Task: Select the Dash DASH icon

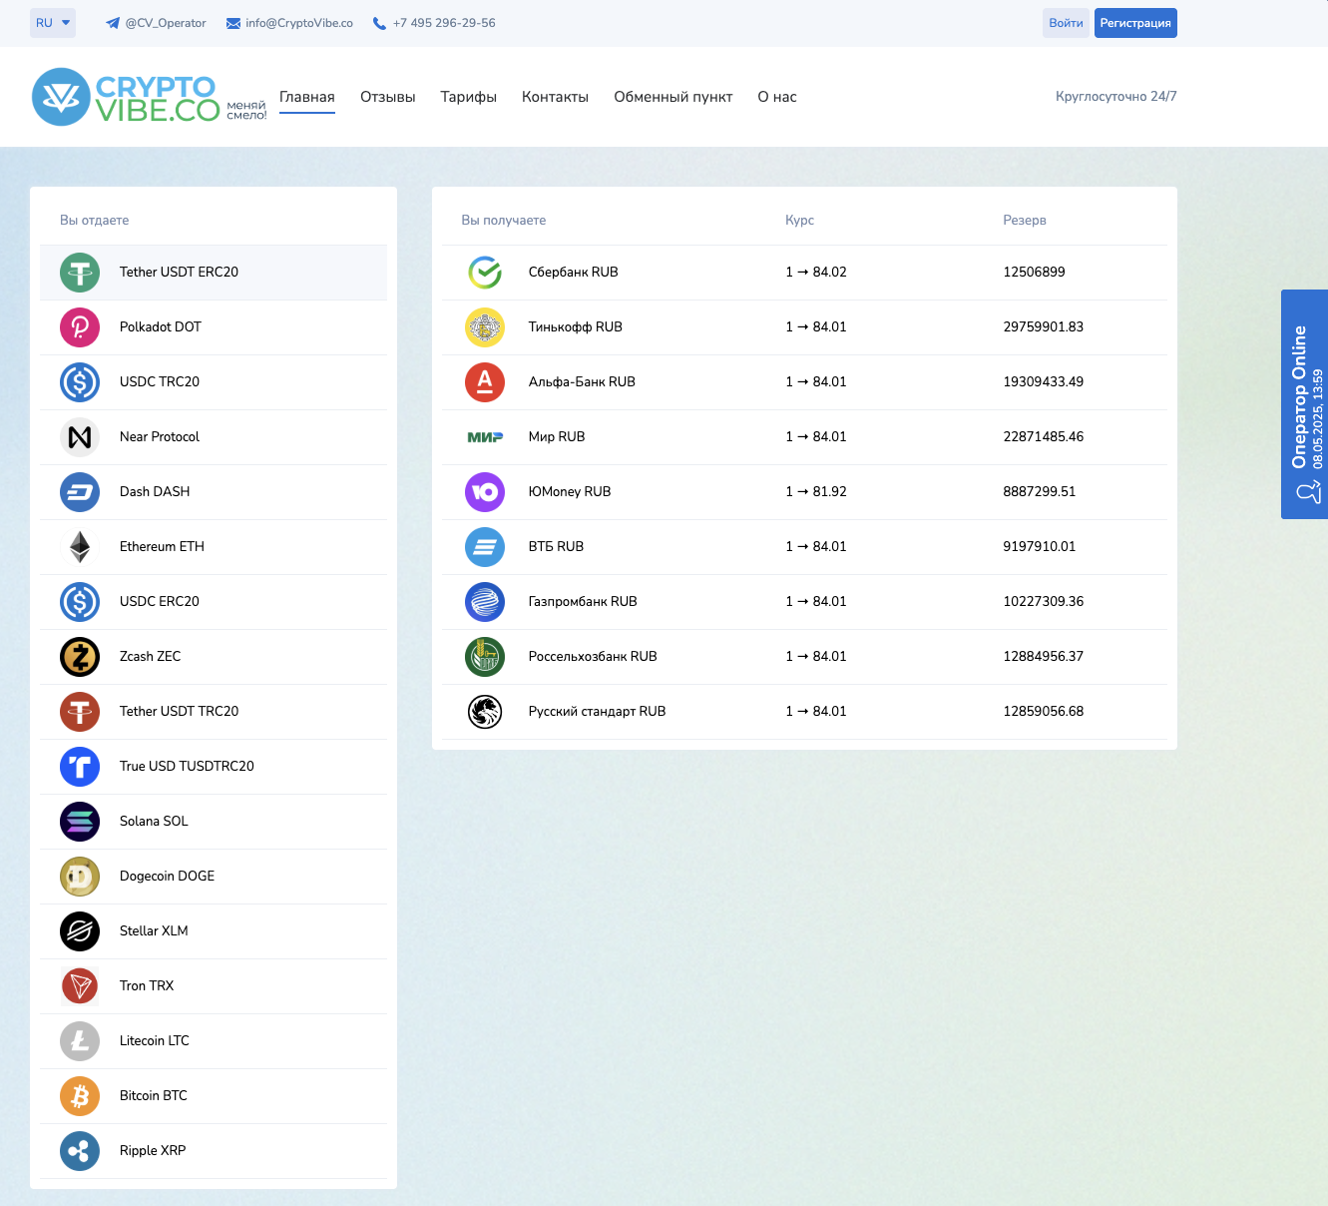Action: coord(80,492)
